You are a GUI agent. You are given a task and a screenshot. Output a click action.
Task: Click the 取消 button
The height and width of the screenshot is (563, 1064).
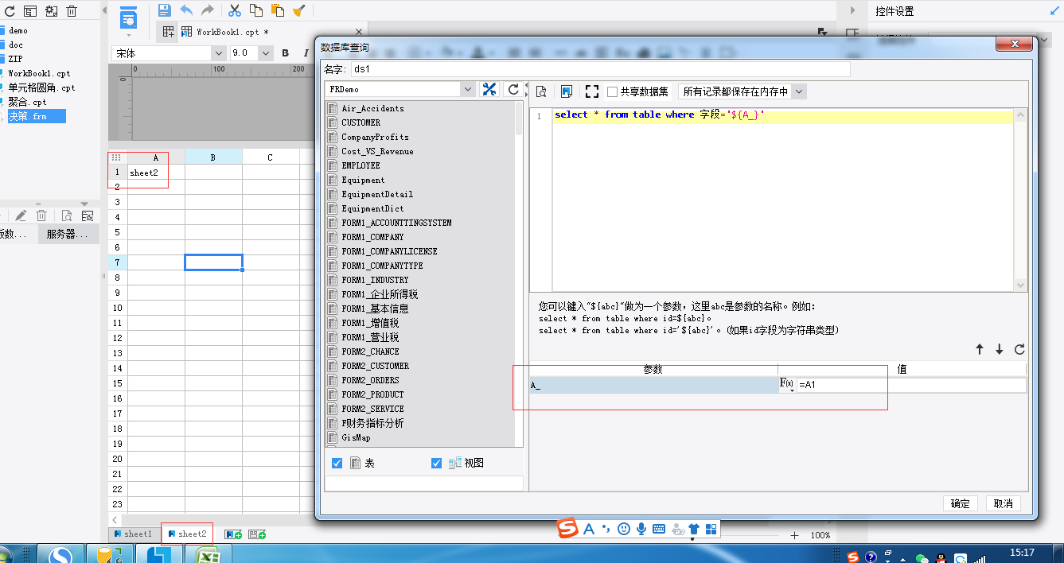(x=1004, y=503)
